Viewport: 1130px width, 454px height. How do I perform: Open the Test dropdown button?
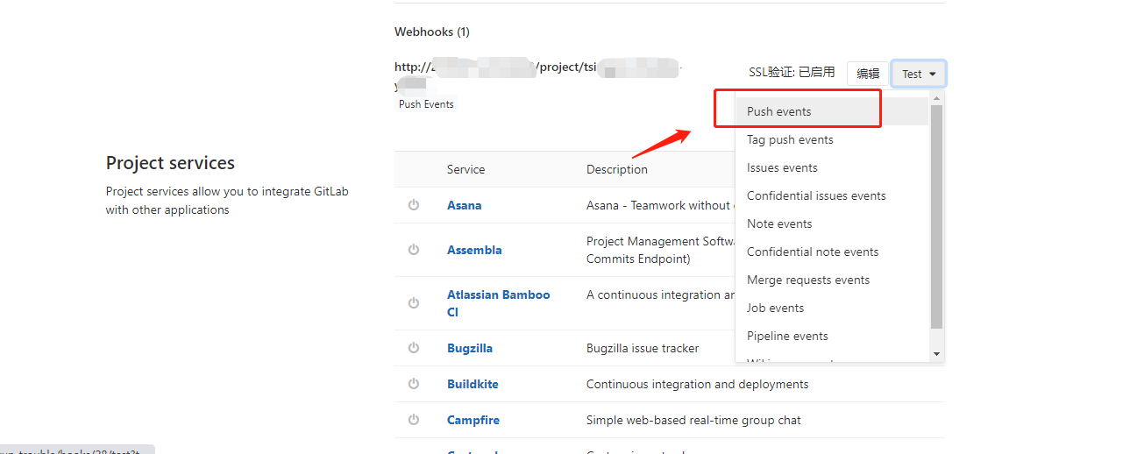coord(919,74)
